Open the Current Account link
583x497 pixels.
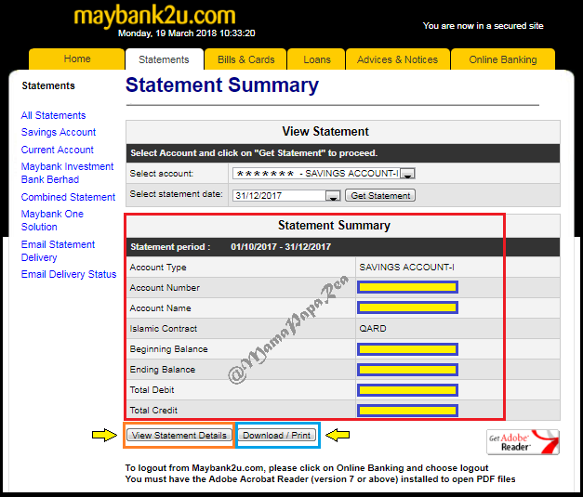tap(58, 150)
